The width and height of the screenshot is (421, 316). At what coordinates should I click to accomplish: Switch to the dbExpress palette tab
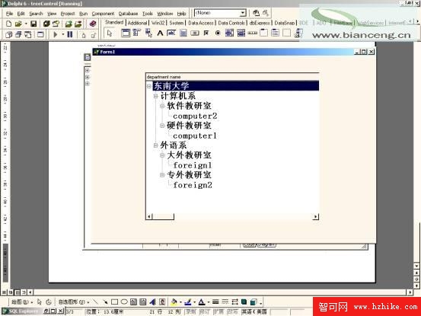(x=260, y=23)
